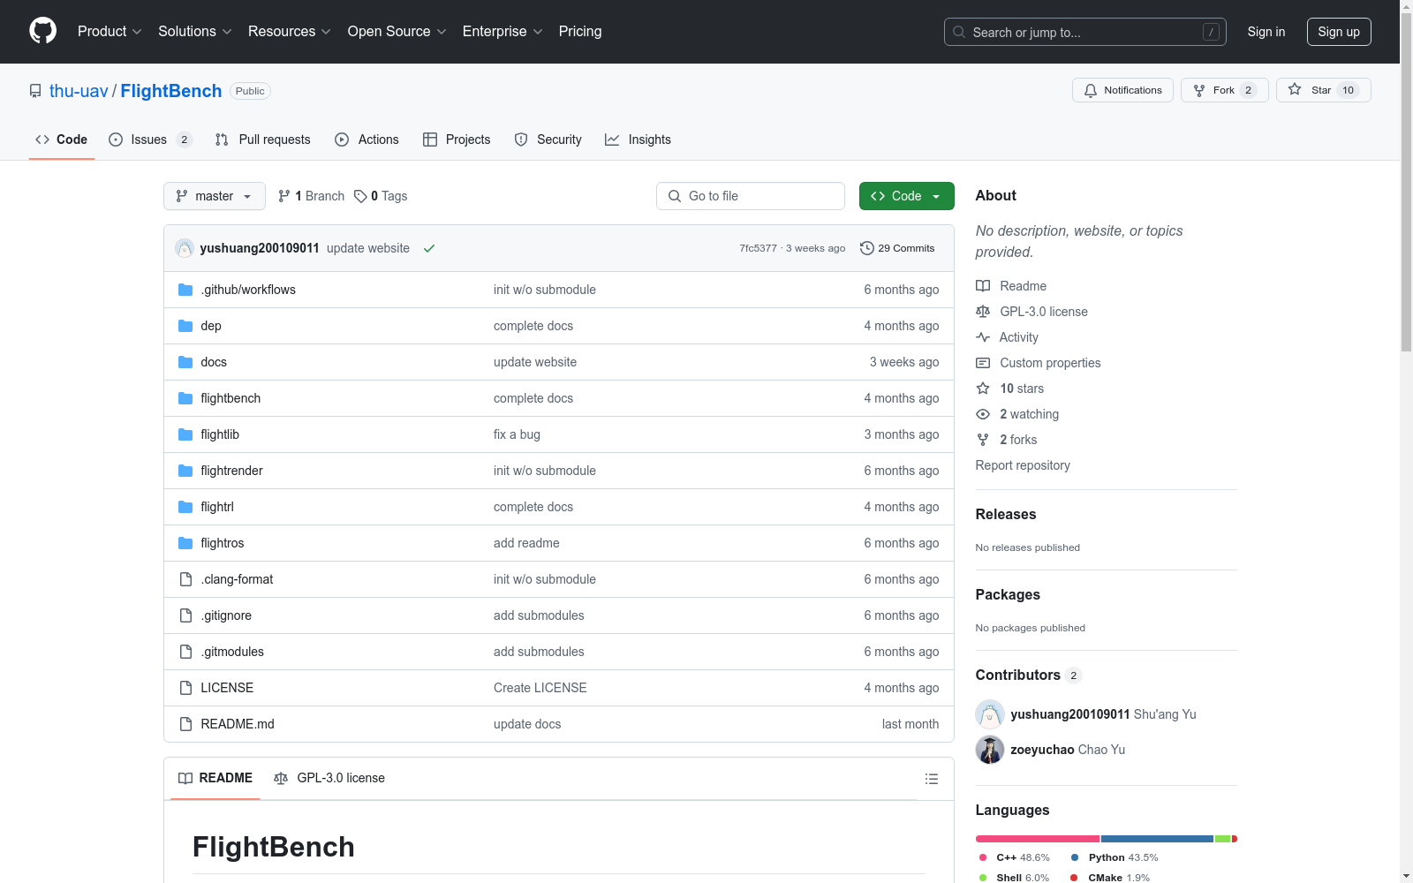Click the commit history clock icon
Screen dimensions: 1413x883
pos(867,248)
